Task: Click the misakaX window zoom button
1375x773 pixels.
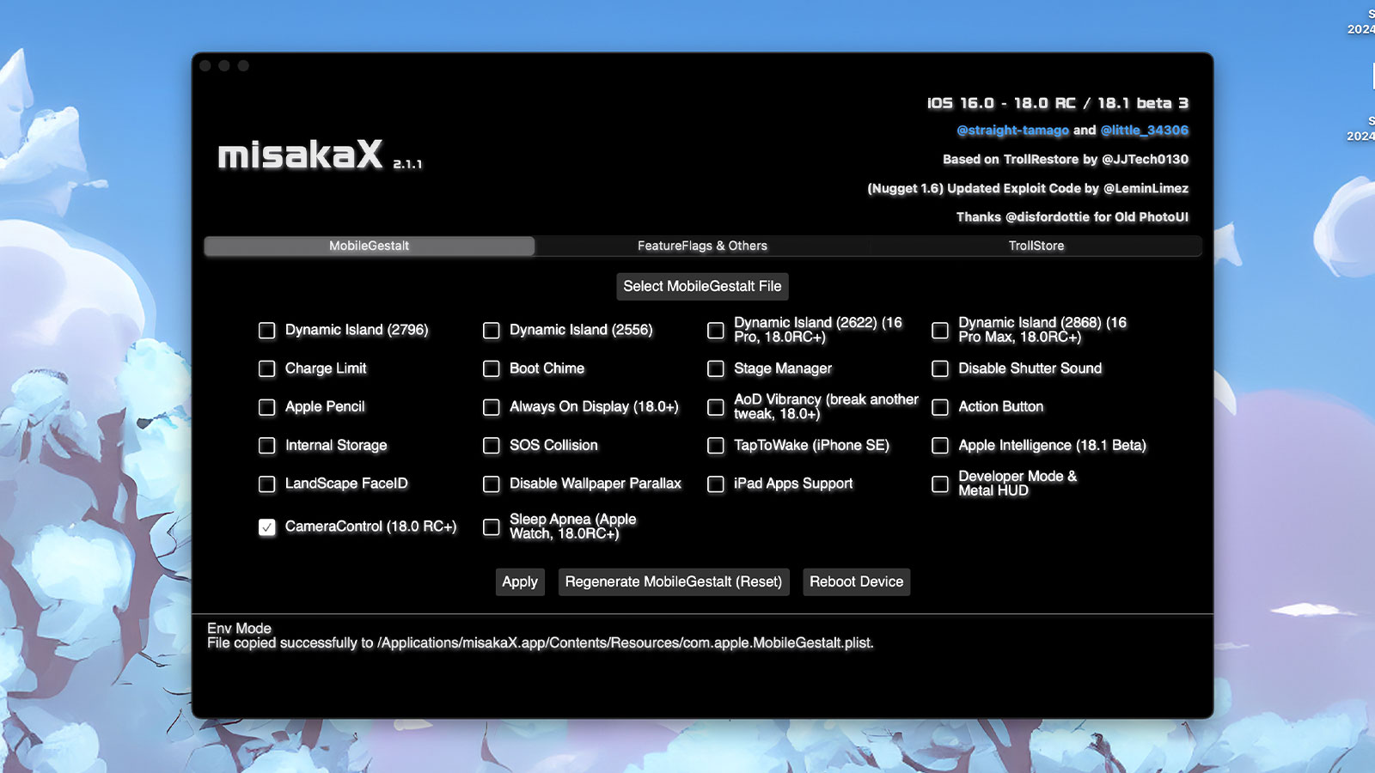Action: tap(243, 66)
